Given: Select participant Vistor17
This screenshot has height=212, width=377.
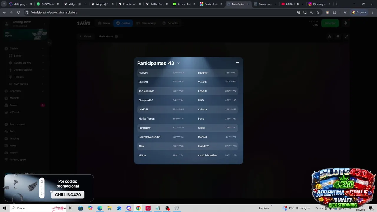Looking at the screenshot, I should (x=203, y=82).
